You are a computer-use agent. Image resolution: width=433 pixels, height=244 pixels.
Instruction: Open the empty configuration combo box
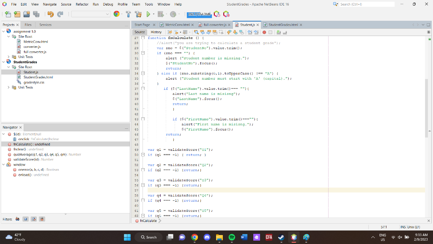[x=90, y=14]
